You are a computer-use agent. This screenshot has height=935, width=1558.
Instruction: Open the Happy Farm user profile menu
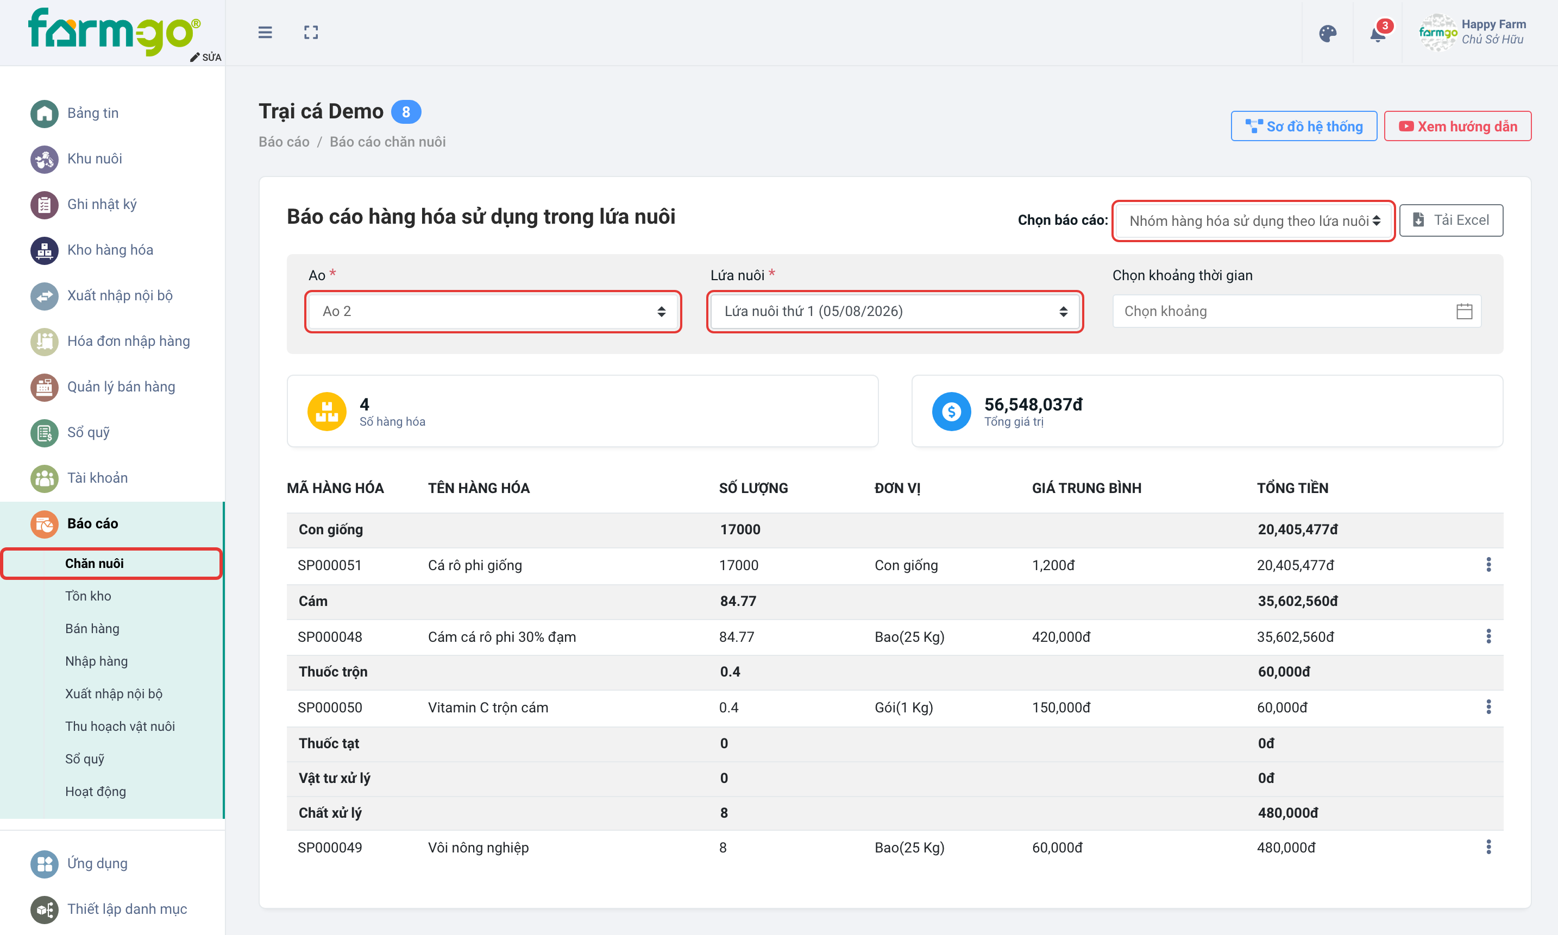tap(1472, 32)
